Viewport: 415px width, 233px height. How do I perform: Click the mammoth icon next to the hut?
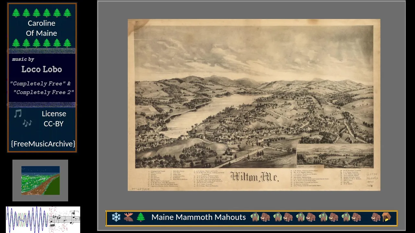click(x=376, y=217)
